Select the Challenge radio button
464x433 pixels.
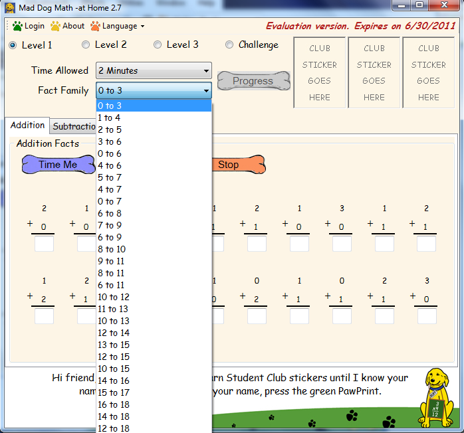pos(229,44)
